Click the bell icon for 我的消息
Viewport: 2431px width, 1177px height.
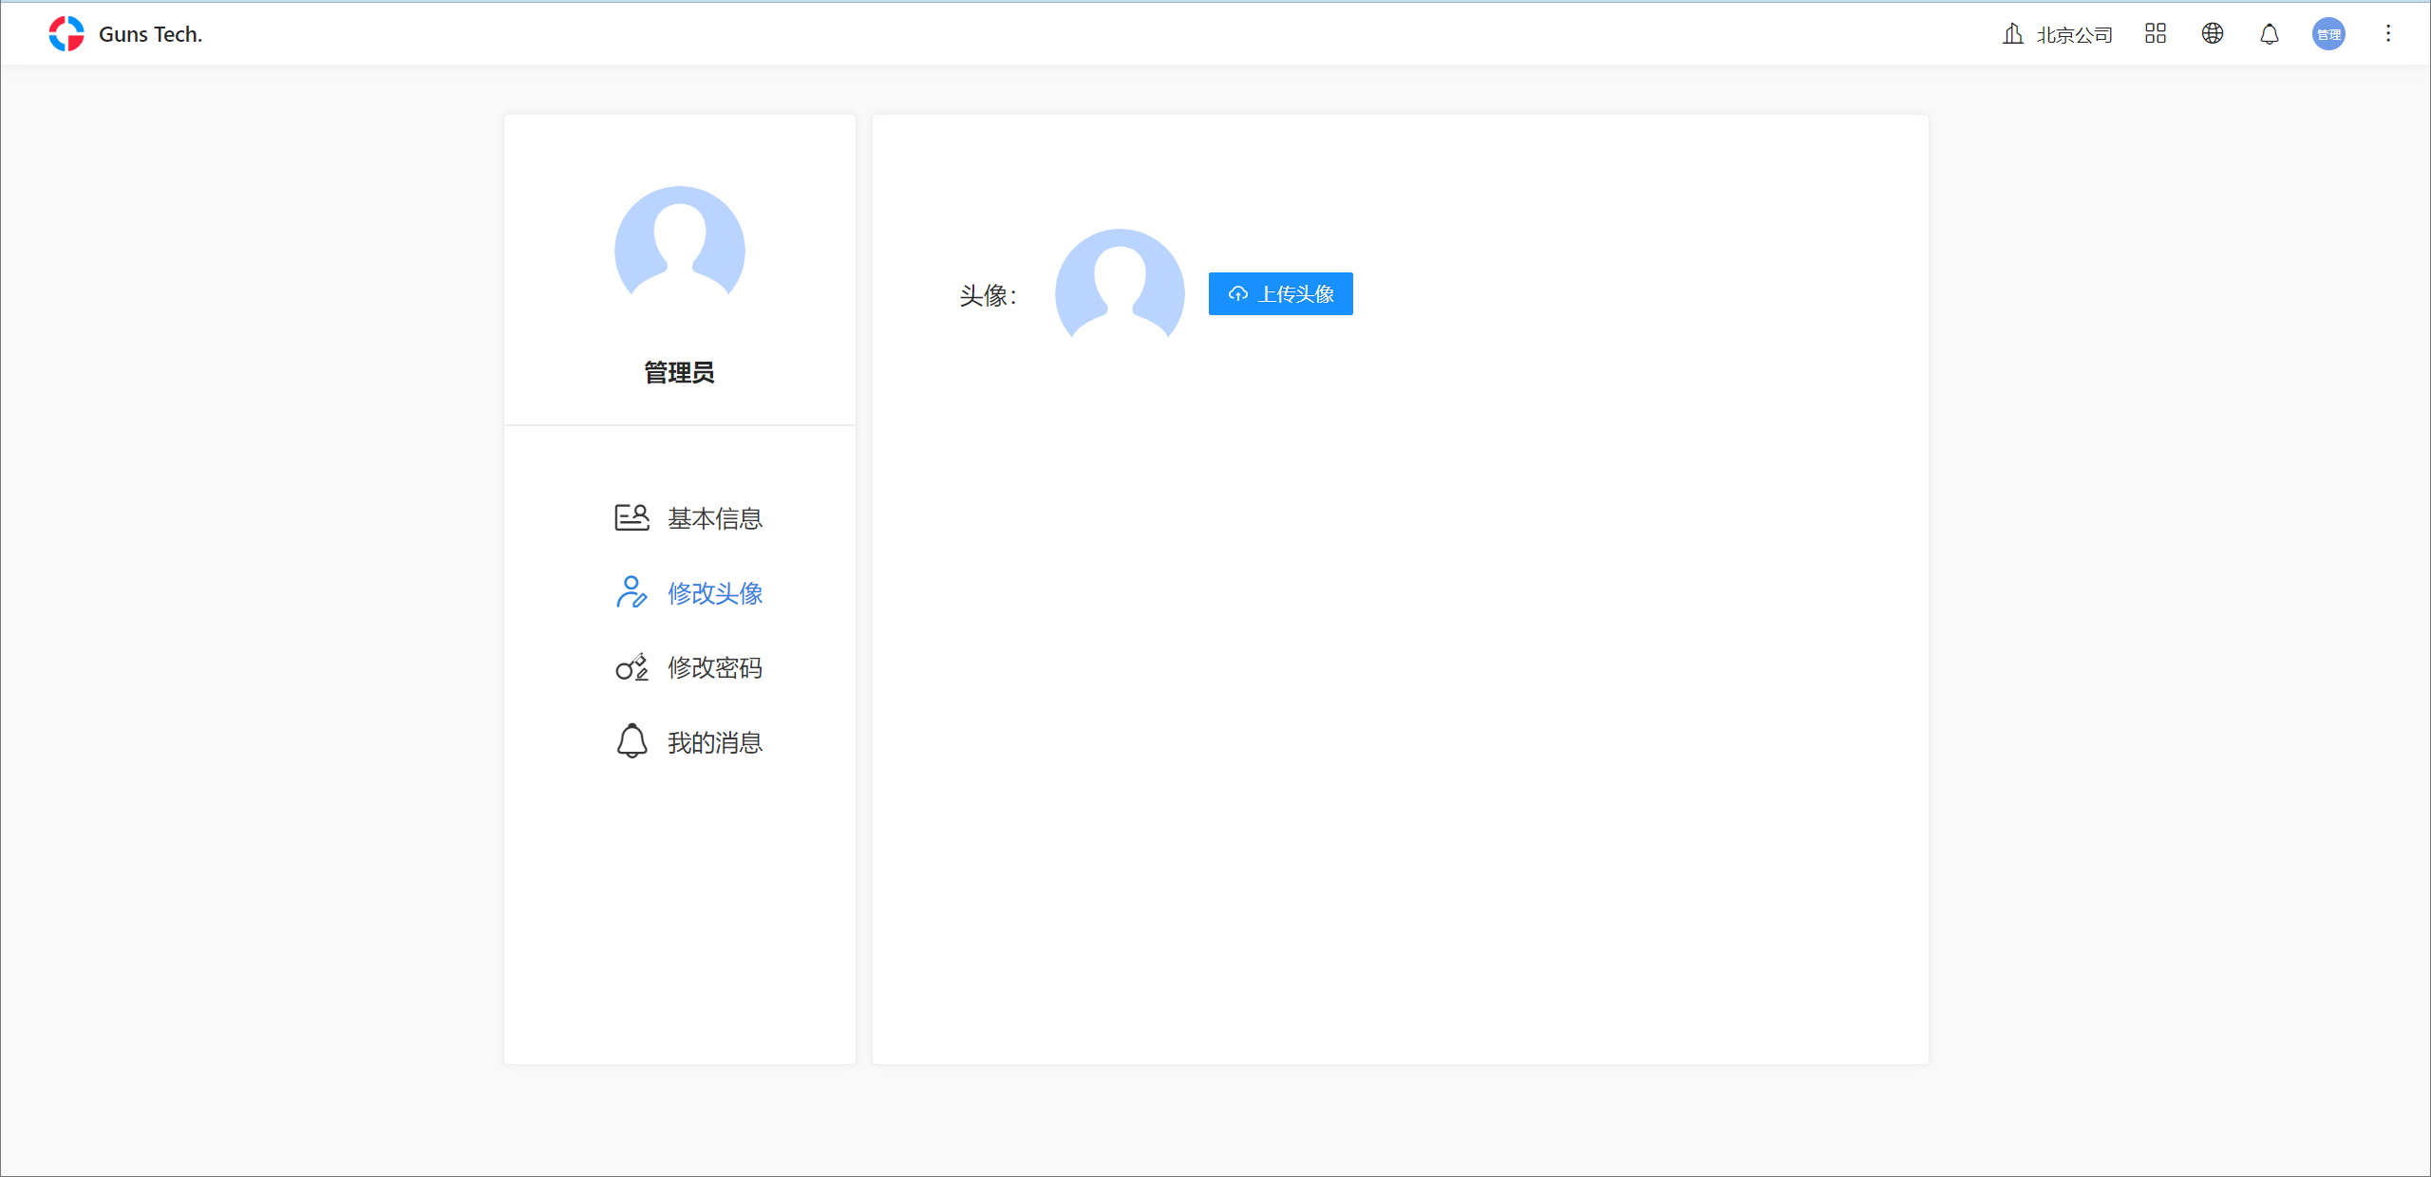[x=631, y=741]
